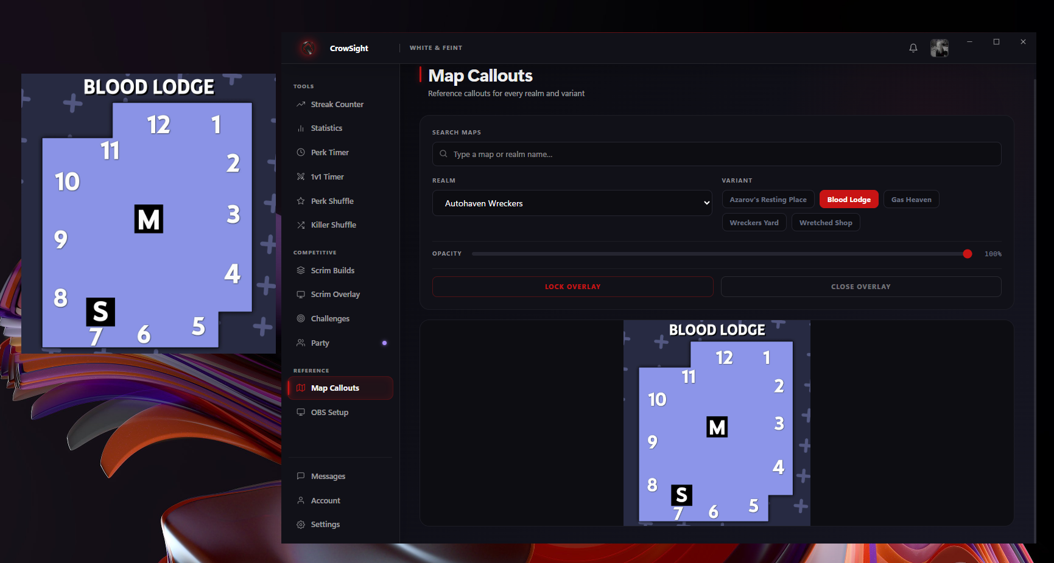Screen dimensions: 1054x563
Task: Click the 1v1 Timer crossed swords icon
Action: (x=301, y=177)
